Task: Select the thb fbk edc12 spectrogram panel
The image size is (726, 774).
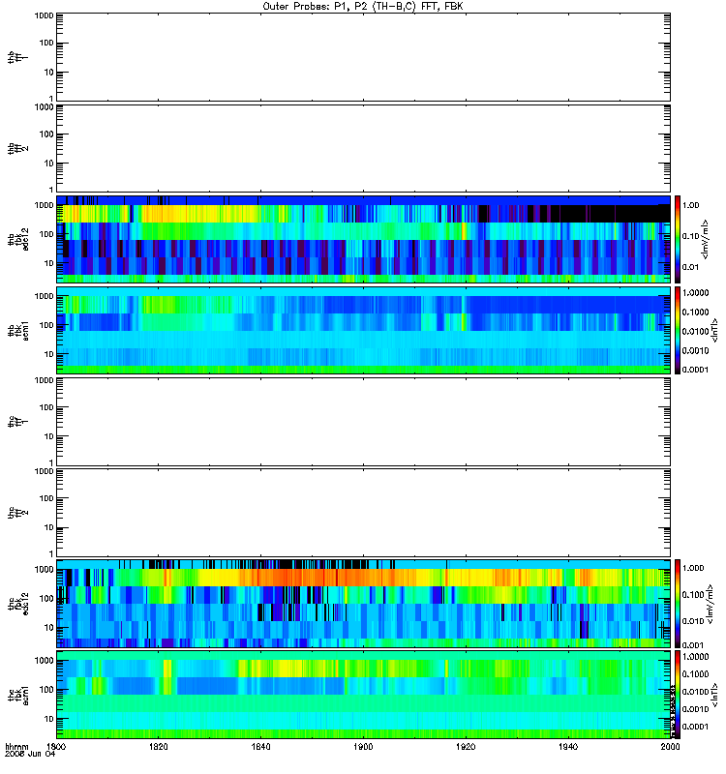Action: [364, 239]
